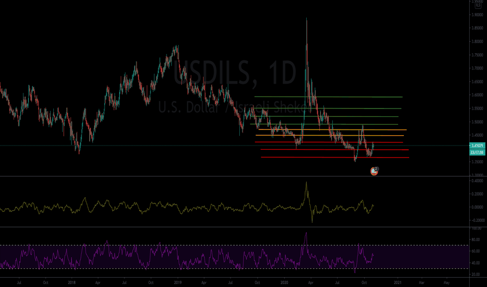487x287 pixels.
Task: Open the ideas marker with badge 2
Action: coord(374,171)
